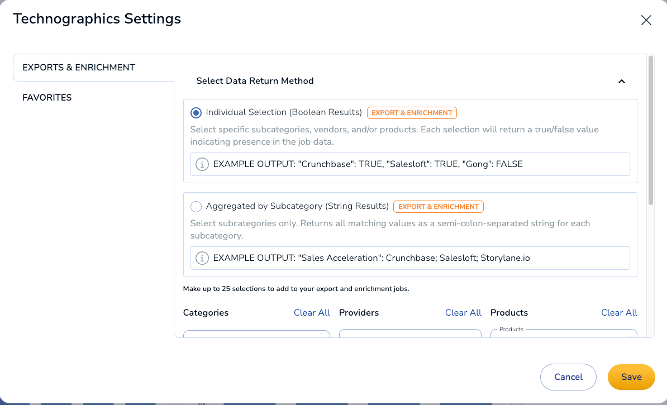Focus the Products input field

point(564,333)
